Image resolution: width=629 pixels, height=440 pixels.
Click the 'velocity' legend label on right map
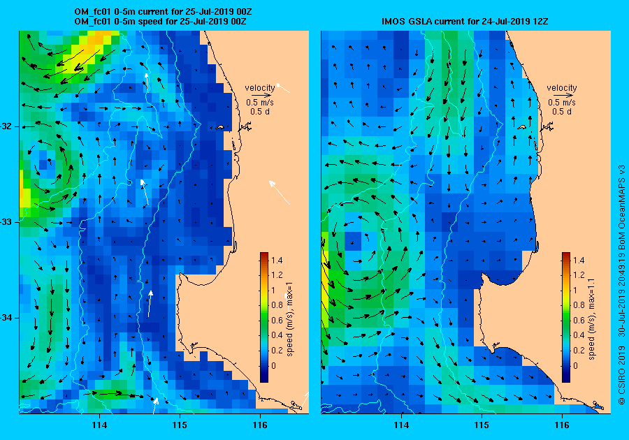[562, 87]
